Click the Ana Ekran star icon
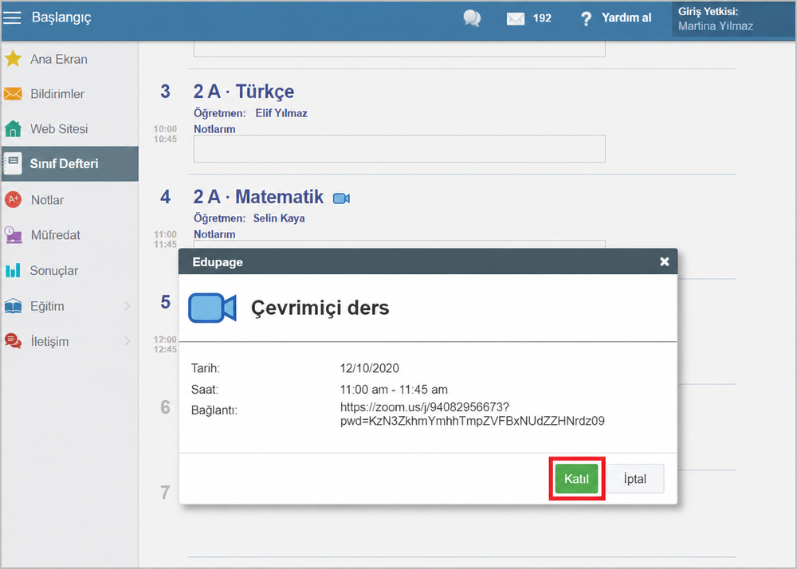 pos(14,59)
